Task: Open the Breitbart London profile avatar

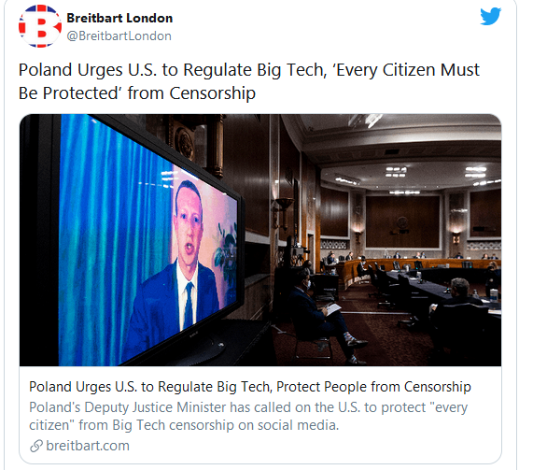Action: 40,26
